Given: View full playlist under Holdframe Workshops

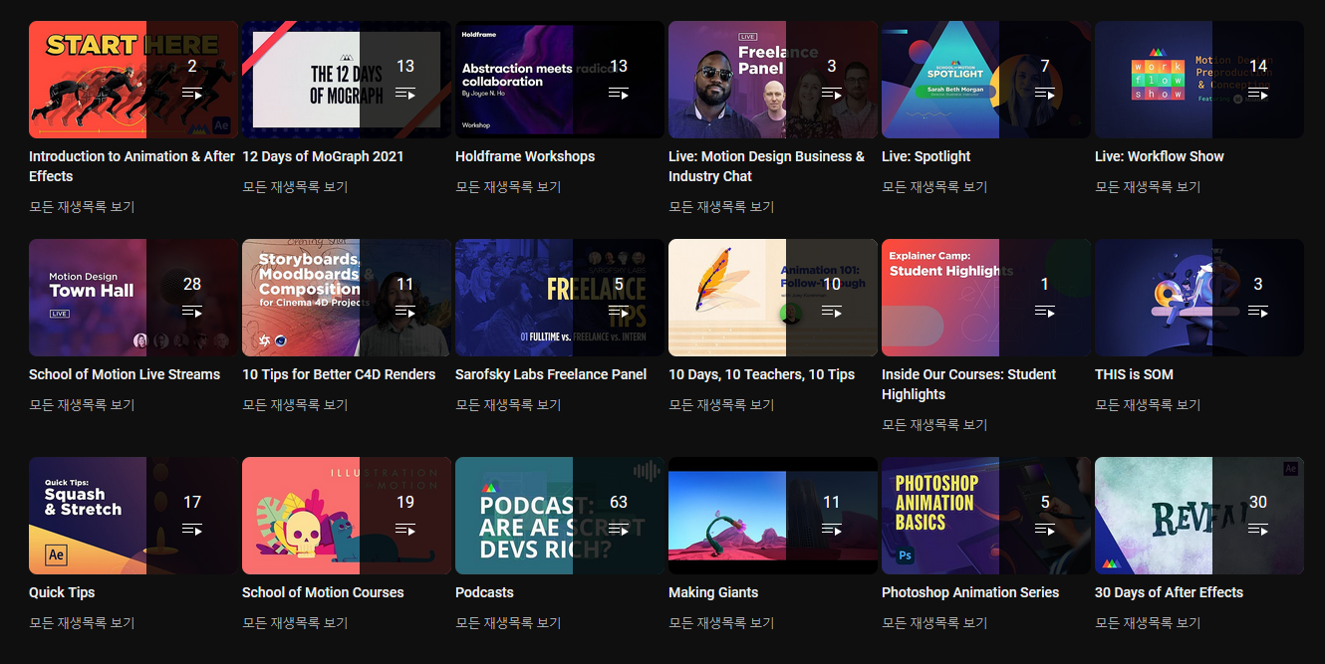Looking at the screenshot, I should (x=508, y=187).
